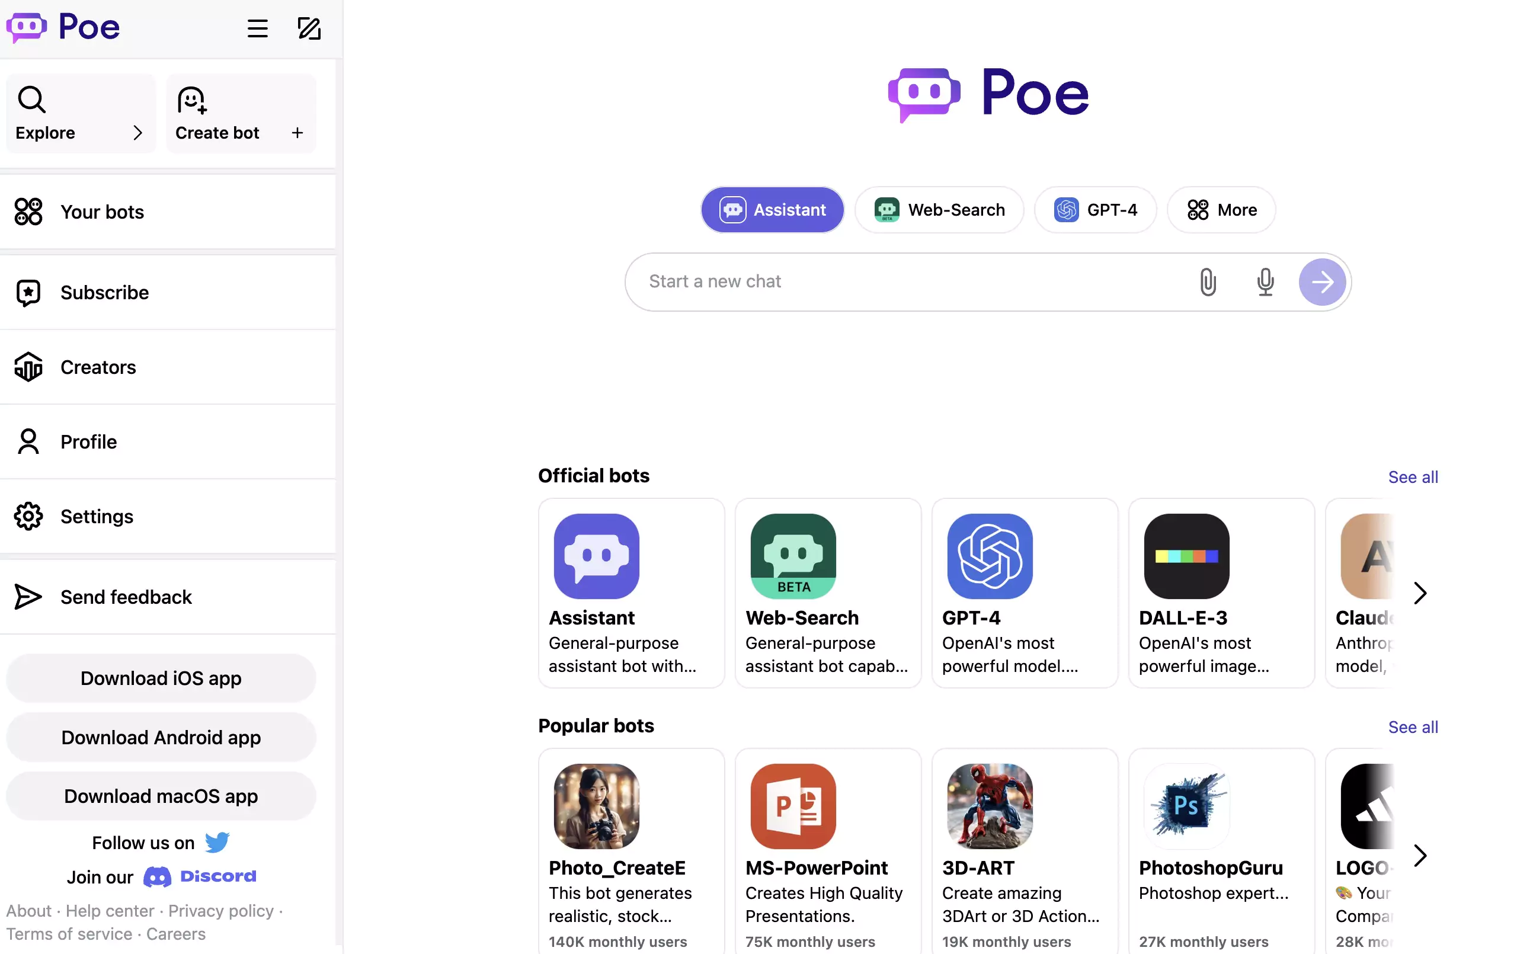Click plus sign next to Create bot
This screenshot has width=1517, height=954.
(297, 133)
